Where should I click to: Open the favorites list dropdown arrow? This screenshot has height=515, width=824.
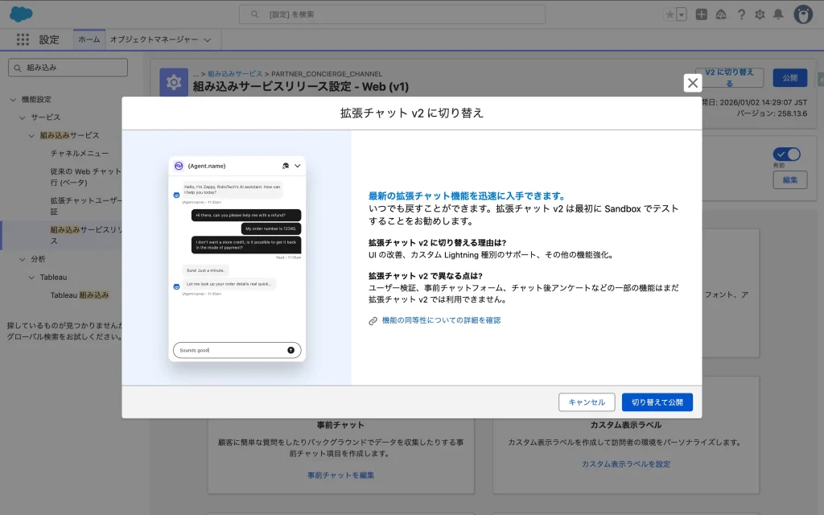coord(682,14)
